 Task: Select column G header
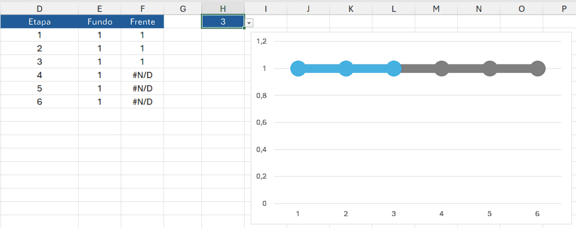(x=182, y=8)
